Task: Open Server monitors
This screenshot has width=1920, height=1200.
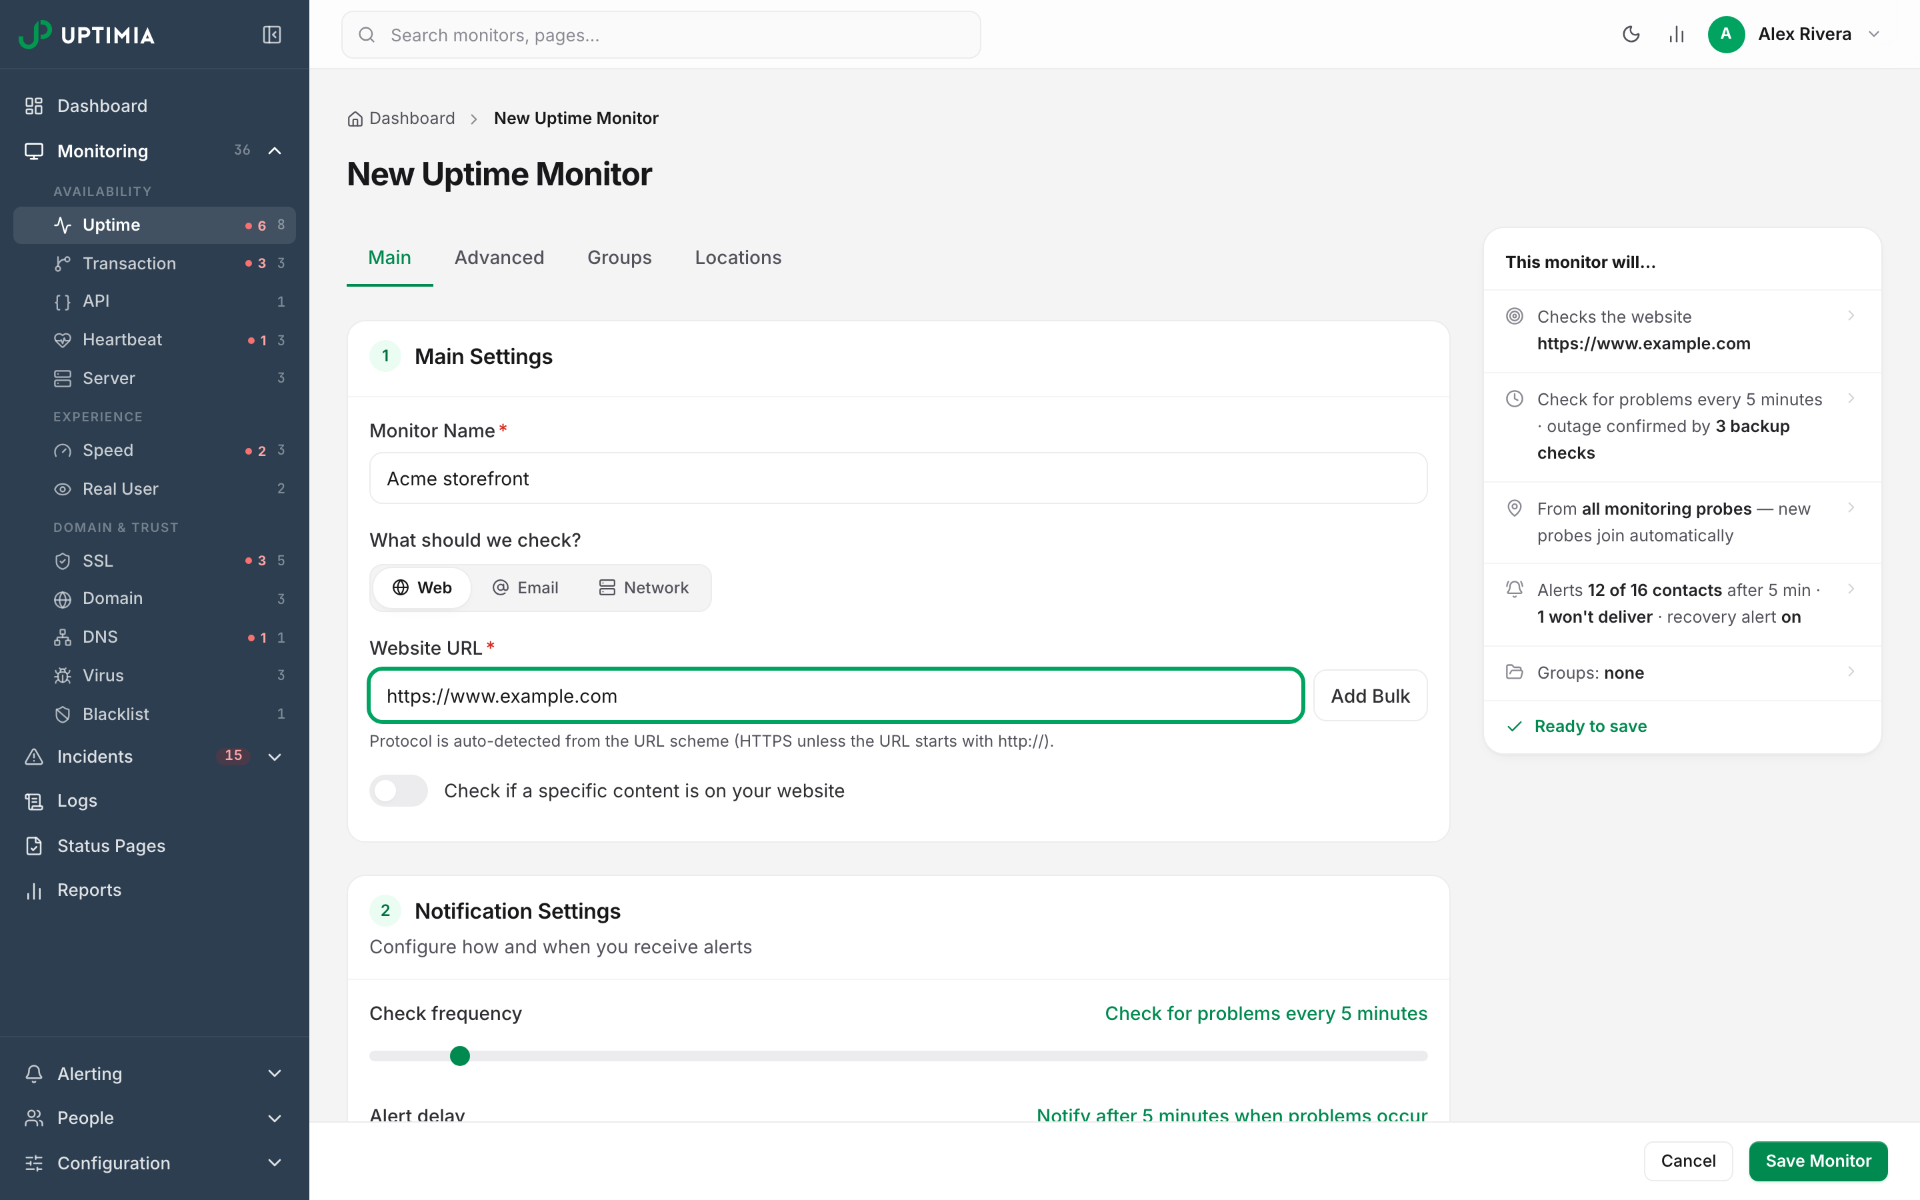Action: [155, 378]
